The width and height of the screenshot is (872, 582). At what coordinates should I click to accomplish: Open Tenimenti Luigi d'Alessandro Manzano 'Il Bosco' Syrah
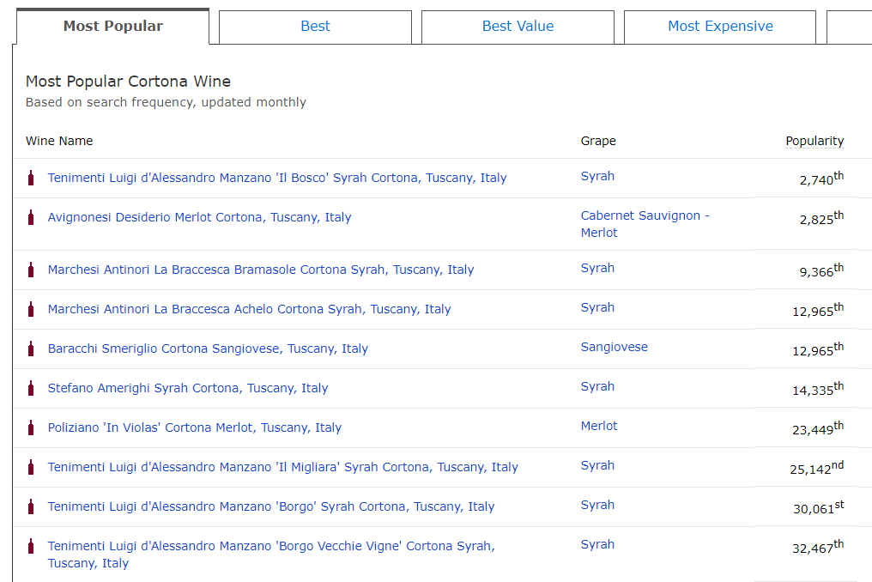pyautogui.click(x=277, y=178)
